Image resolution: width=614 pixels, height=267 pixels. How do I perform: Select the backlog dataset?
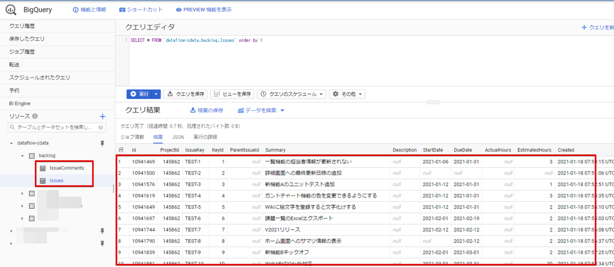(x=47, y=155)
